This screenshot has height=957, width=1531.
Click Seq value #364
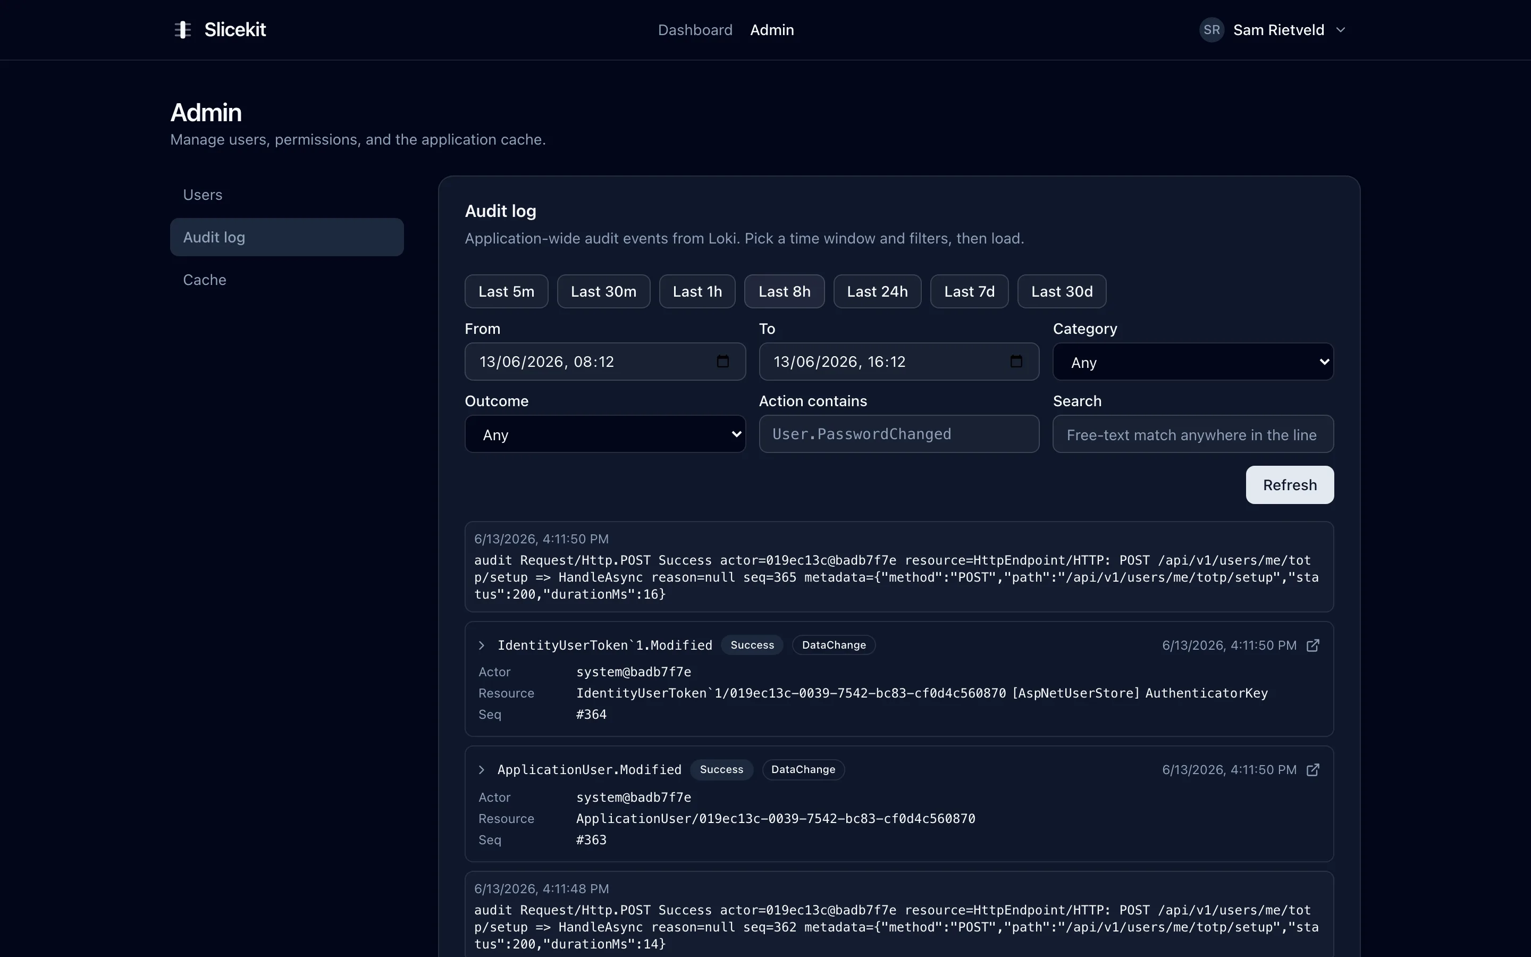tap(591, 715)
